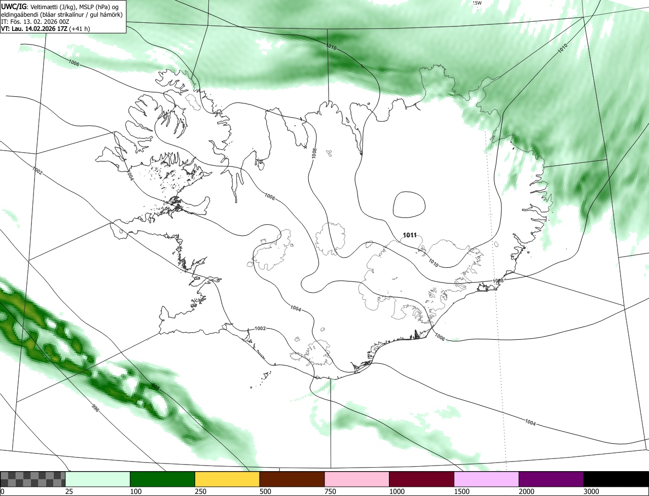Screen dimensions: 649x496
Task: Click the "15W" longitude label
Action: 477,3
